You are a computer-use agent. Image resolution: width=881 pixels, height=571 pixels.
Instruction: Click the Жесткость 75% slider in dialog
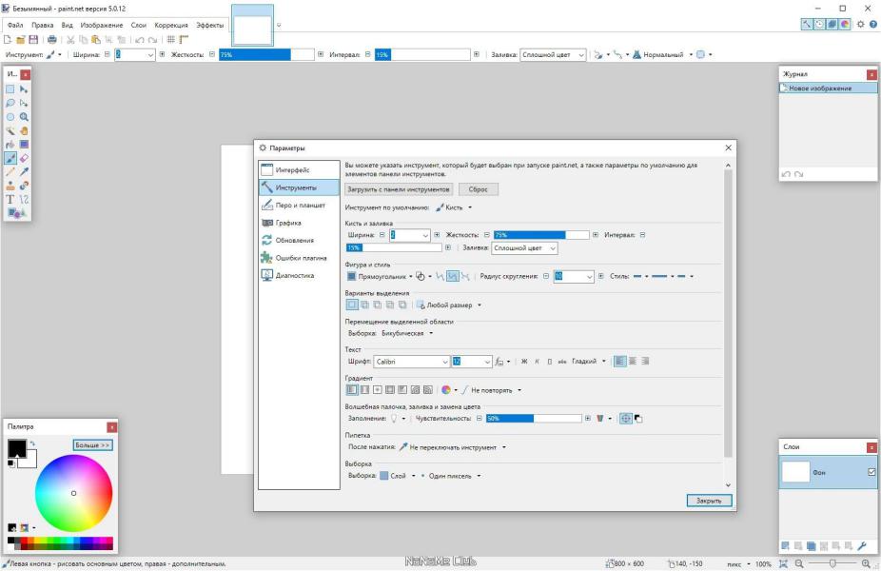pos(541,235)
